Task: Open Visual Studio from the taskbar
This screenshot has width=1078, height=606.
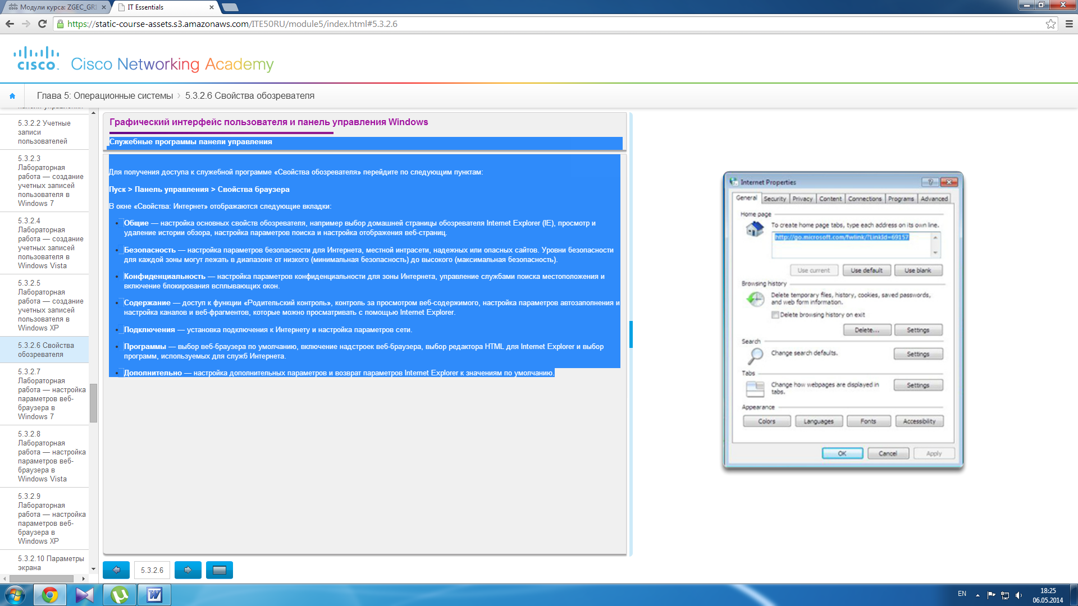Action: coord(85,595)
